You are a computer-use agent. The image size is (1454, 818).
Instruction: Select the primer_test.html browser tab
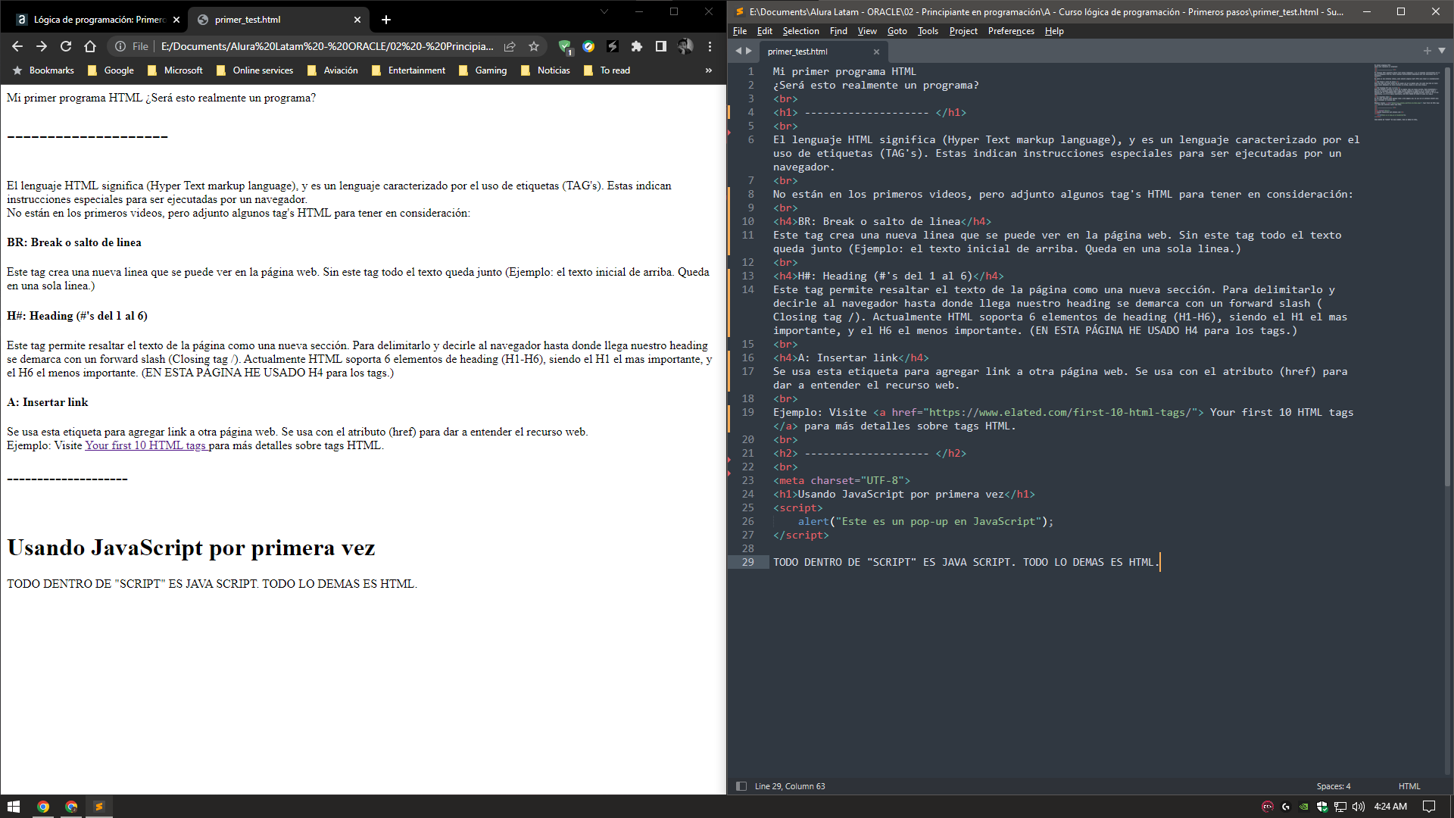point(275,20)
